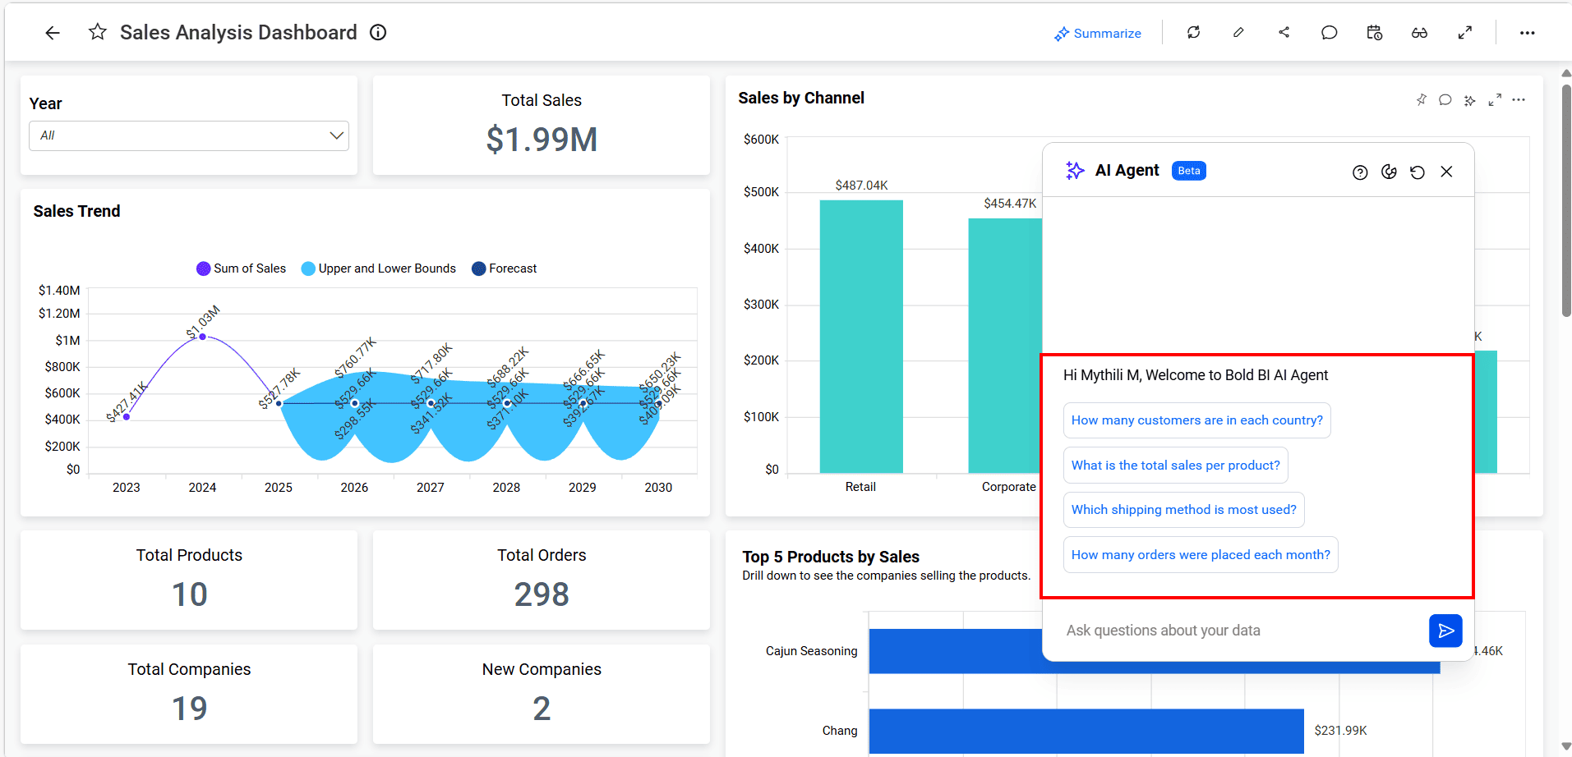Viewport: 1572px width, 757px height.
Task: Open Sales by Channel widget options menu
Action: point(1519,100)
